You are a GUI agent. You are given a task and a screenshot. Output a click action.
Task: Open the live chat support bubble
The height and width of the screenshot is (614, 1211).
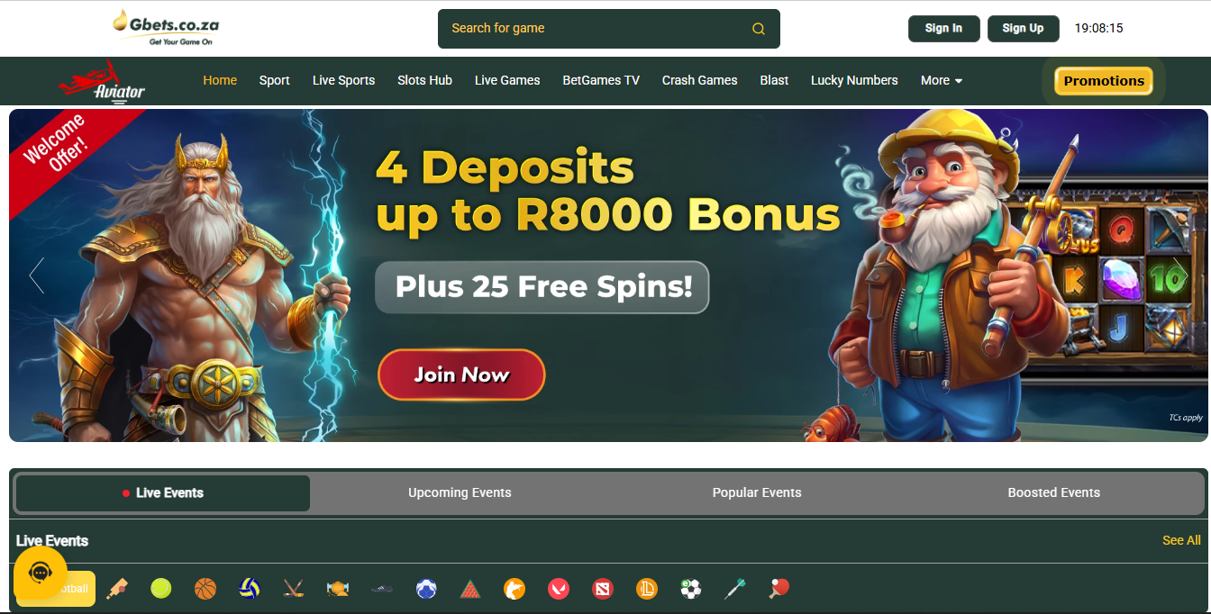click(x=41, y=573)
